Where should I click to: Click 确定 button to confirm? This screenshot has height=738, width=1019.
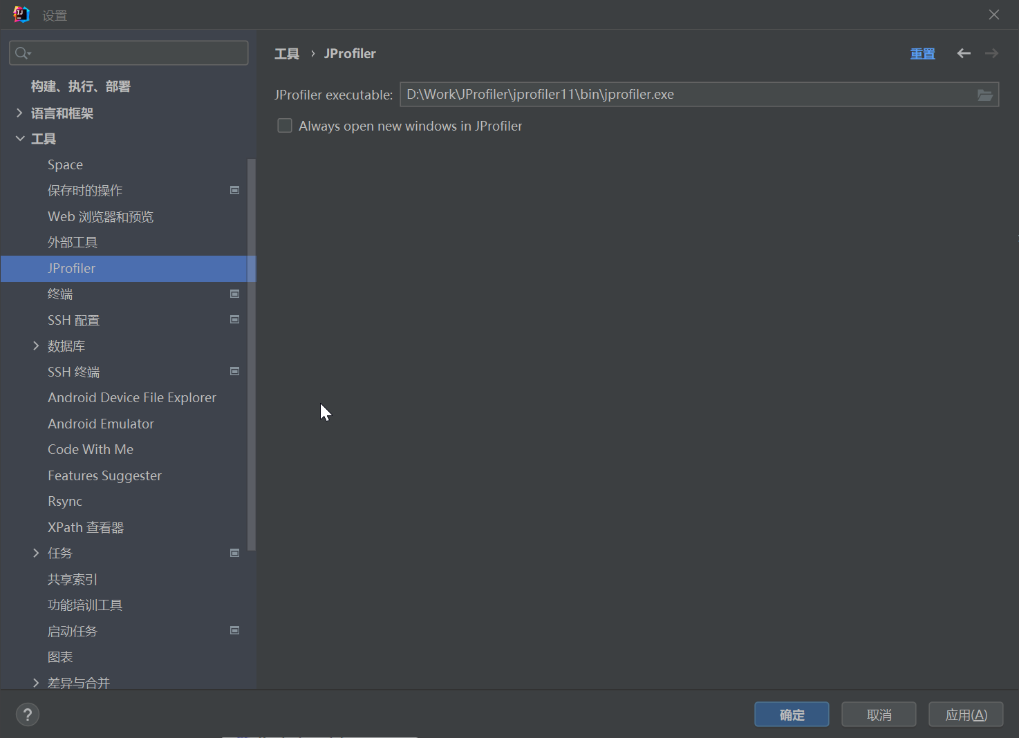792,715
